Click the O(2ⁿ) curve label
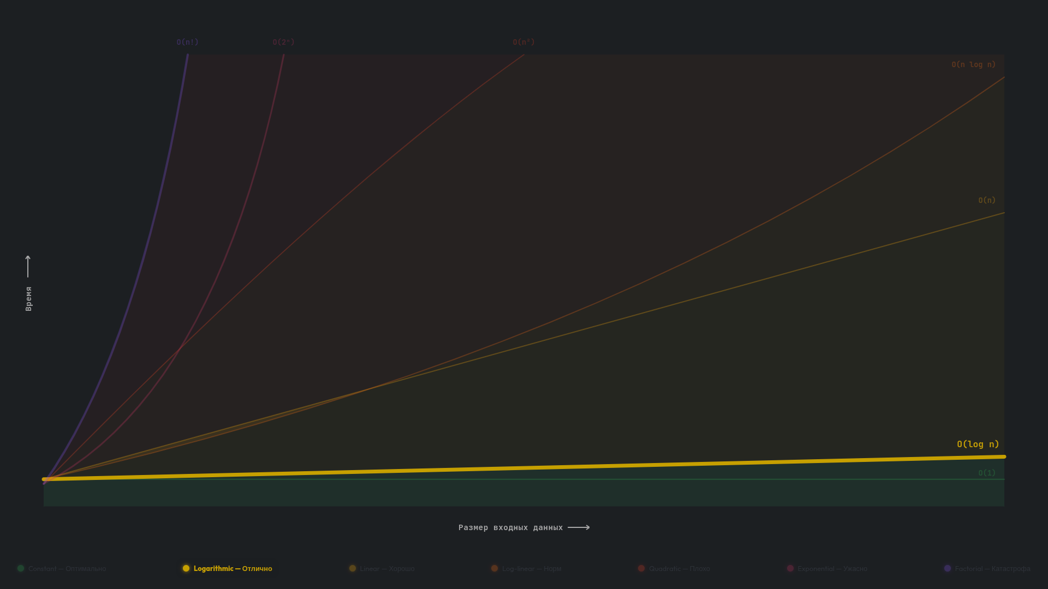The image size is (1048, 589). 283,42
